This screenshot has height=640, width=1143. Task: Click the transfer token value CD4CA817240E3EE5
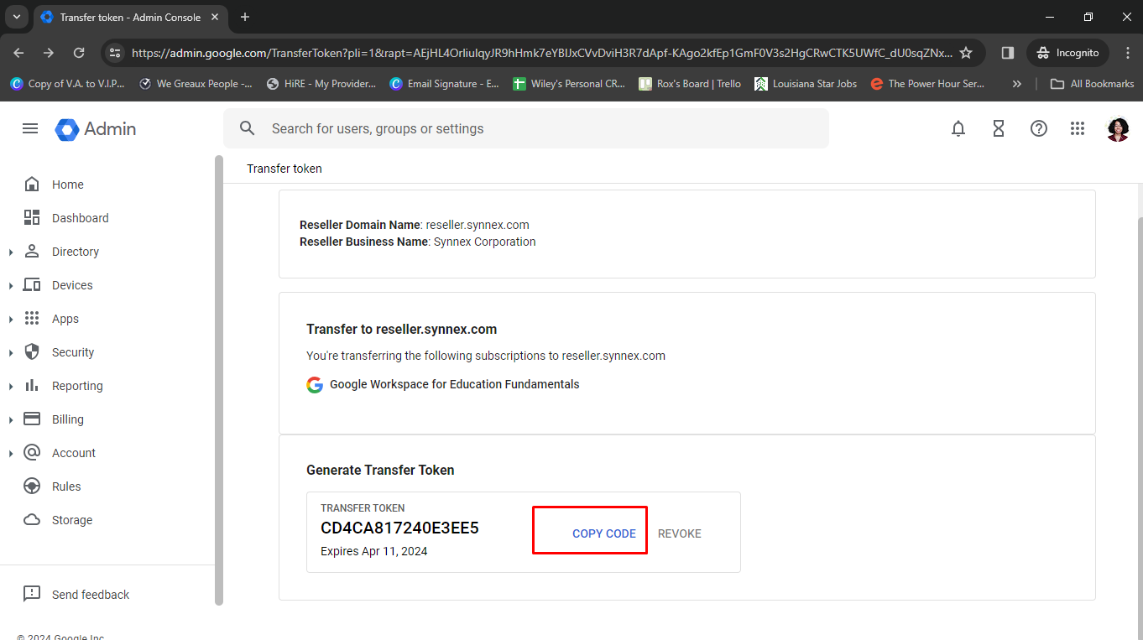(399, 528)
